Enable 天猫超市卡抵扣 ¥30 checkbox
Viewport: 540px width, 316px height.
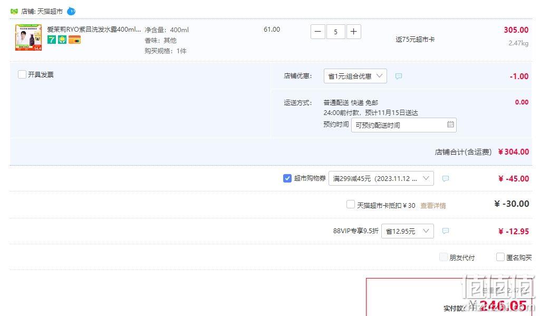pos(350,204)
